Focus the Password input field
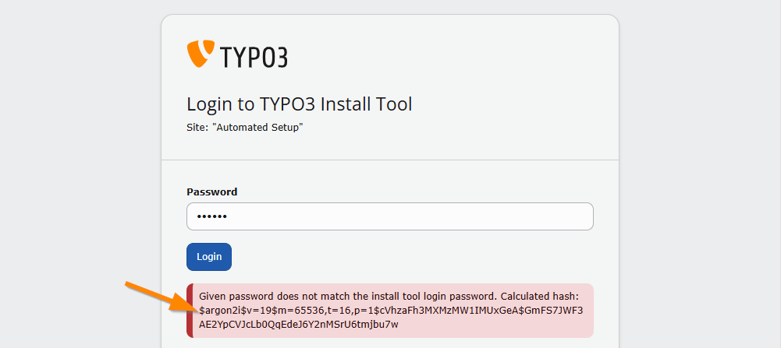 (x=390, y=216)
